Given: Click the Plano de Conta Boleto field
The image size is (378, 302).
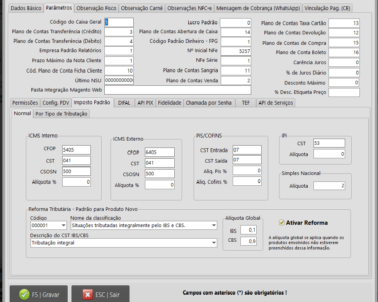Looking at the screenshot, I should 344,53.
